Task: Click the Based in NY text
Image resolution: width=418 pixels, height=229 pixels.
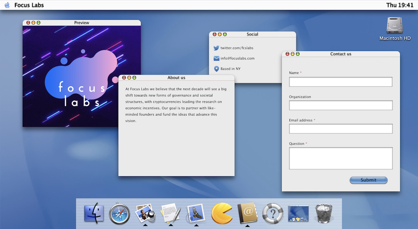Action: pyautogui.click(x=231, y=69)
